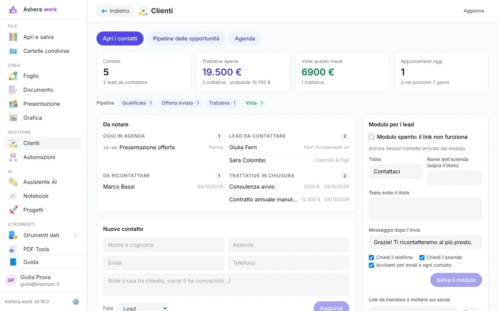The height and width of the screenshot is (311, 498).
Task: Click the GP user avatar
Action: pos(11,280)
